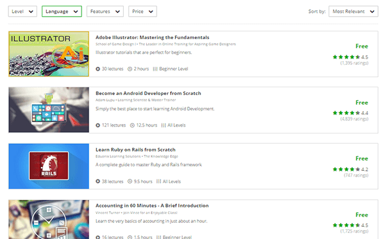This screenshot has height=239, width=385.
Task: Open Adobe Illustrator: Mastering the Fundamentals title
Action: click(x=152, y=37)
